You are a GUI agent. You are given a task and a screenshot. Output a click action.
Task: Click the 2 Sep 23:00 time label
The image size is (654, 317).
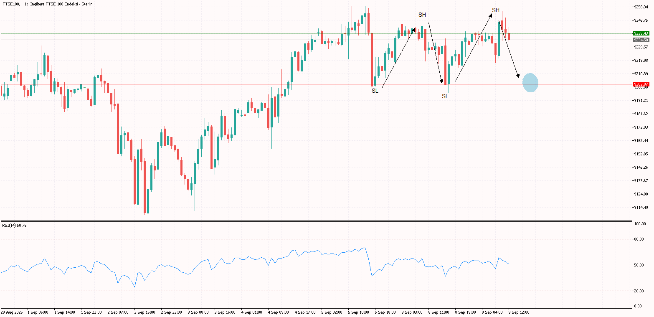click(x=171, y=312)
